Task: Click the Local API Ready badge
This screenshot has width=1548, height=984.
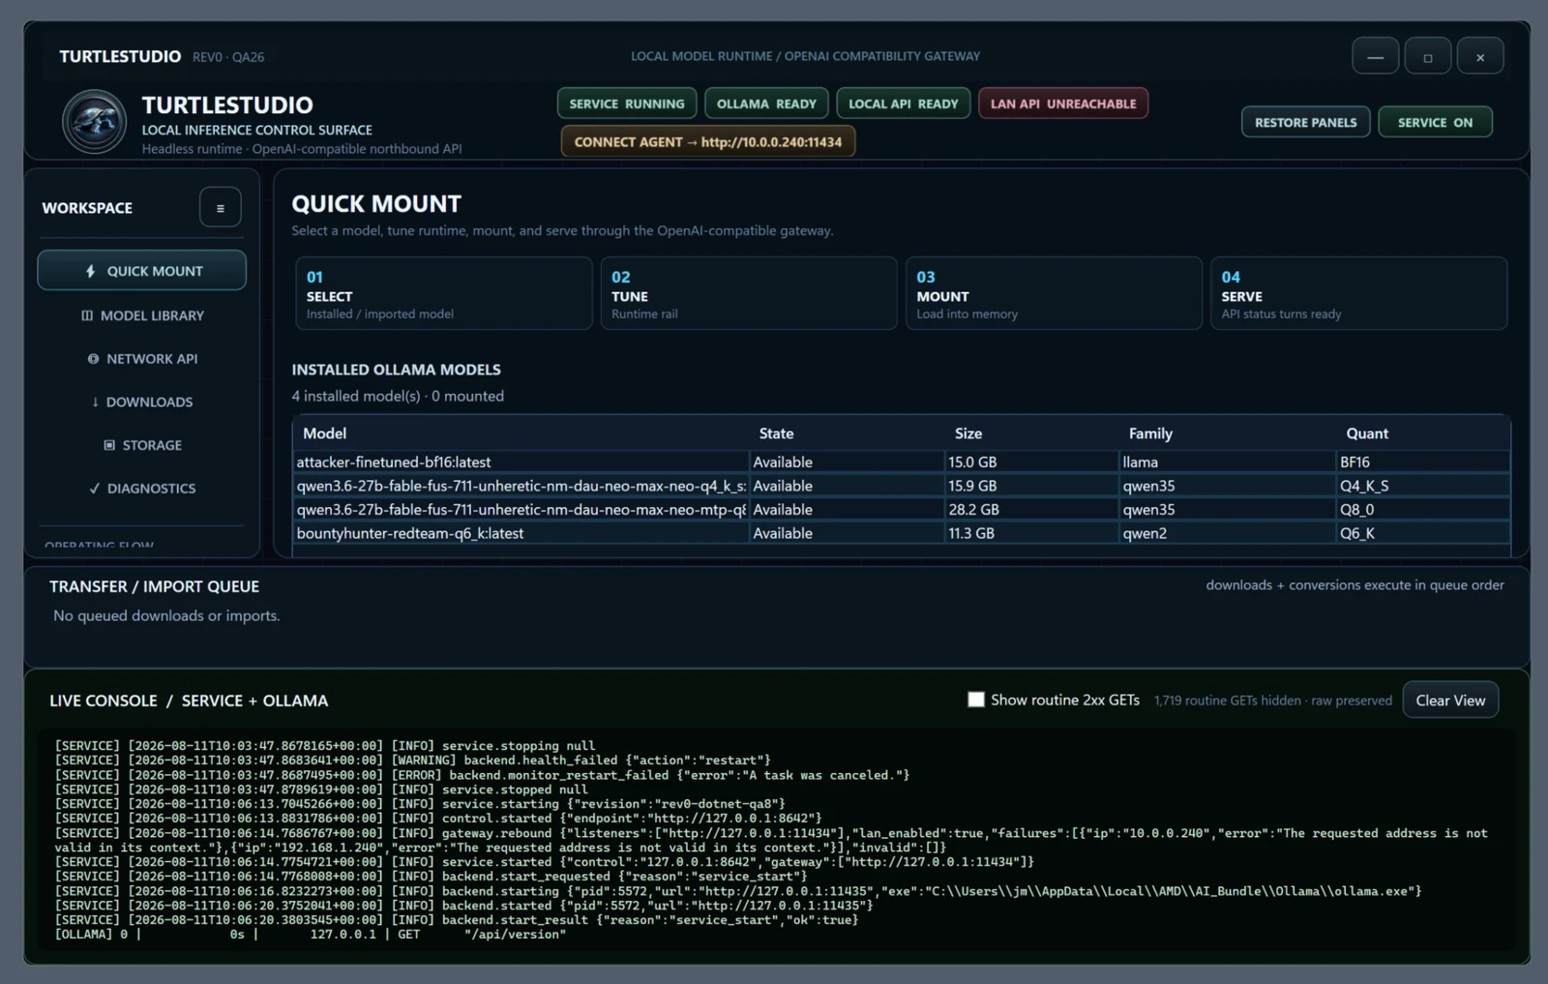Action: (904, 104)
